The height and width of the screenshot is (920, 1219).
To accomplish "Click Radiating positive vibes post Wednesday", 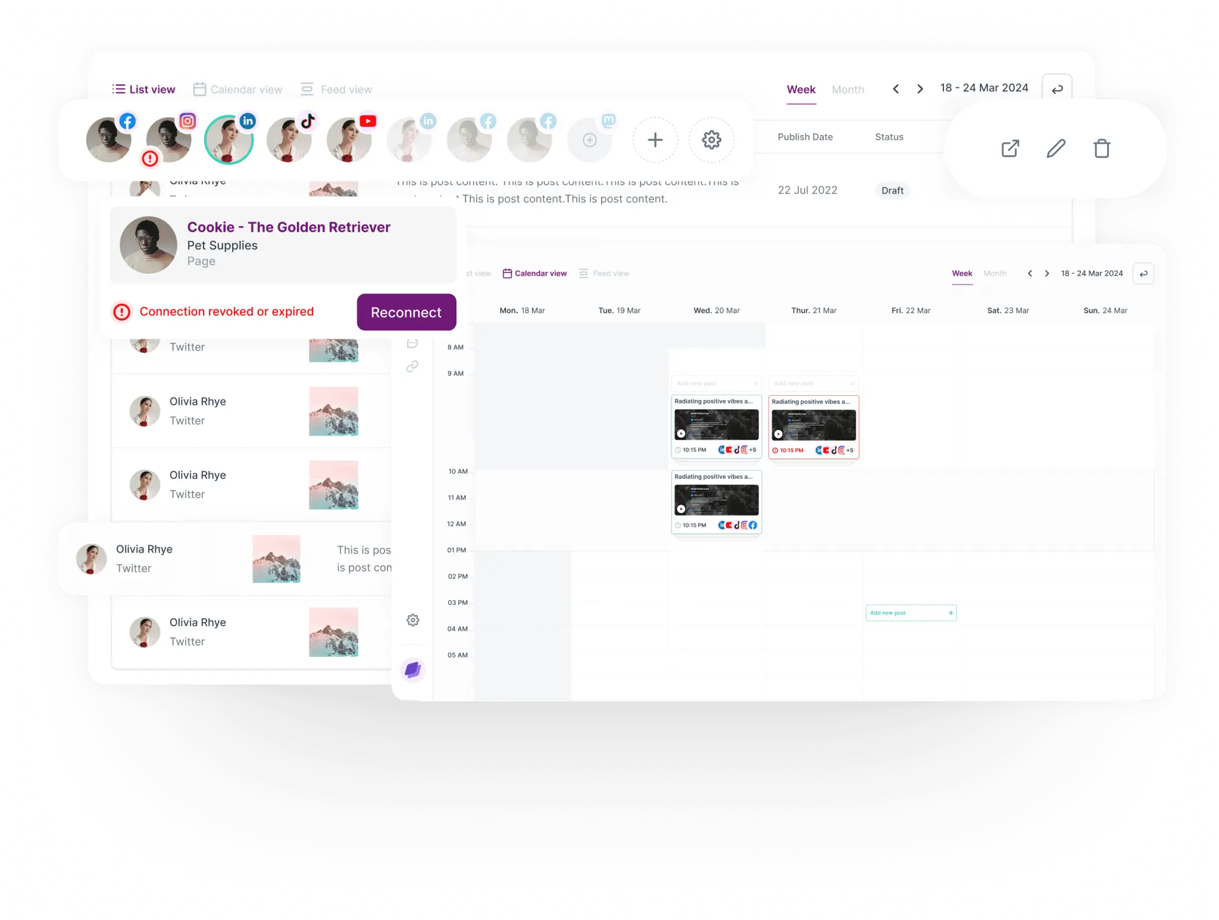I will point(716,425).
